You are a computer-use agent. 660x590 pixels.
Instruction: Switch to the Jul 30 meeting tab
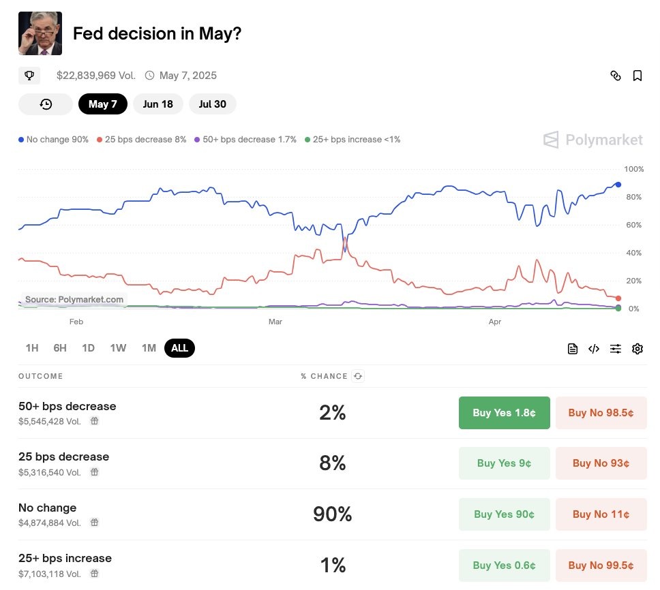pos(213,104)
